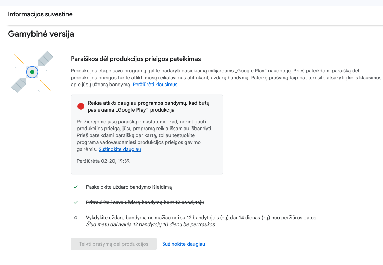Image resolution: width=383 pixels, height=265 pixels.
Task: Click status text 'Šiuo metu dalyvauja 12 bandytojų'
Action: pos(150,224)
